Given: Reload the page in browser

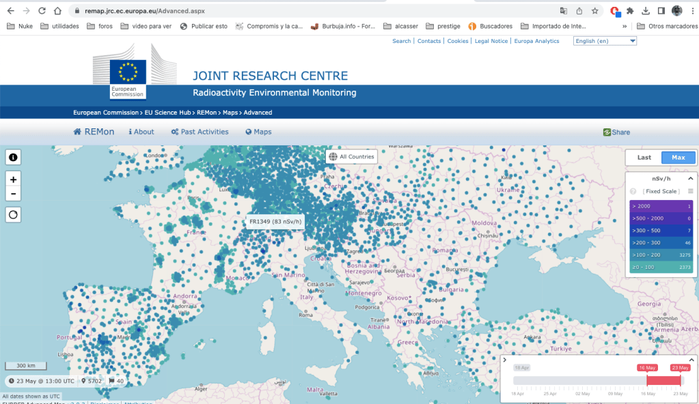Looking at the screenshot, I should click(42, 11).
